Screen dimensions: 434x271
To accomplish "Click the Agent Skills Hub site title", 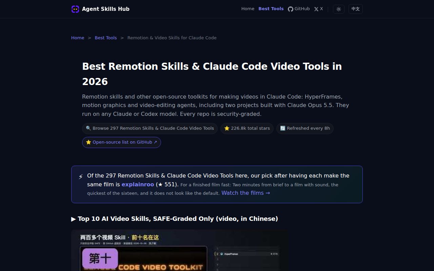I will click(x=106, y=9).
